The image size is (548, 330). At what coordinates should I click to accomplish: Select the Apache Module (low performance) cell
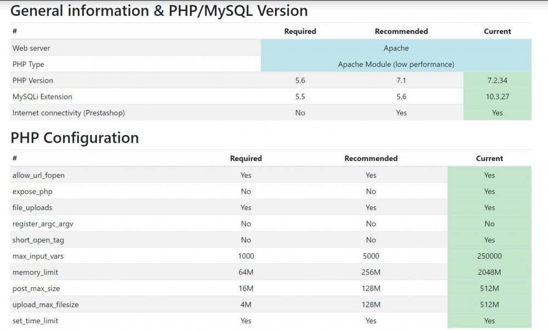pos(396,64)
